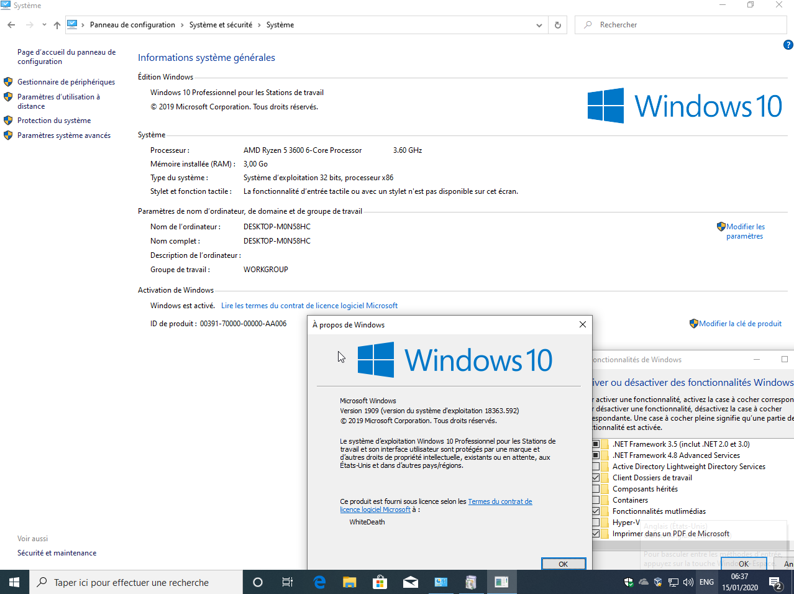The image size is (794, 594).
Task: Switch to the Système control panel taskbar icon
Action: [440, 582]
